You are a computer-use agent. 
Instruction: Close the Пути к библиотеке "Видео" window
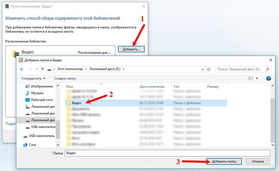(143, 6)
